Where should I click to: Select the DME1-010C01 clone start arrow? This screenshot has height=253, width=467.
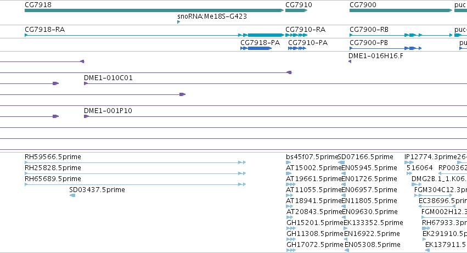(86, 83)
